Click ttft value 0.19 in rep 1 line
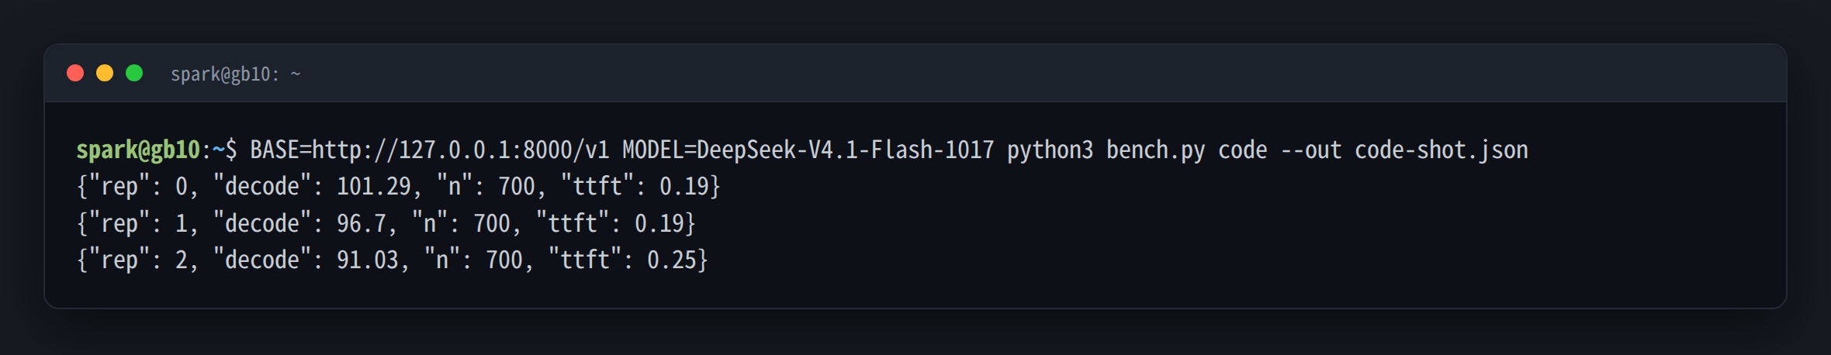1831x355 pixels. click(659, 223)
